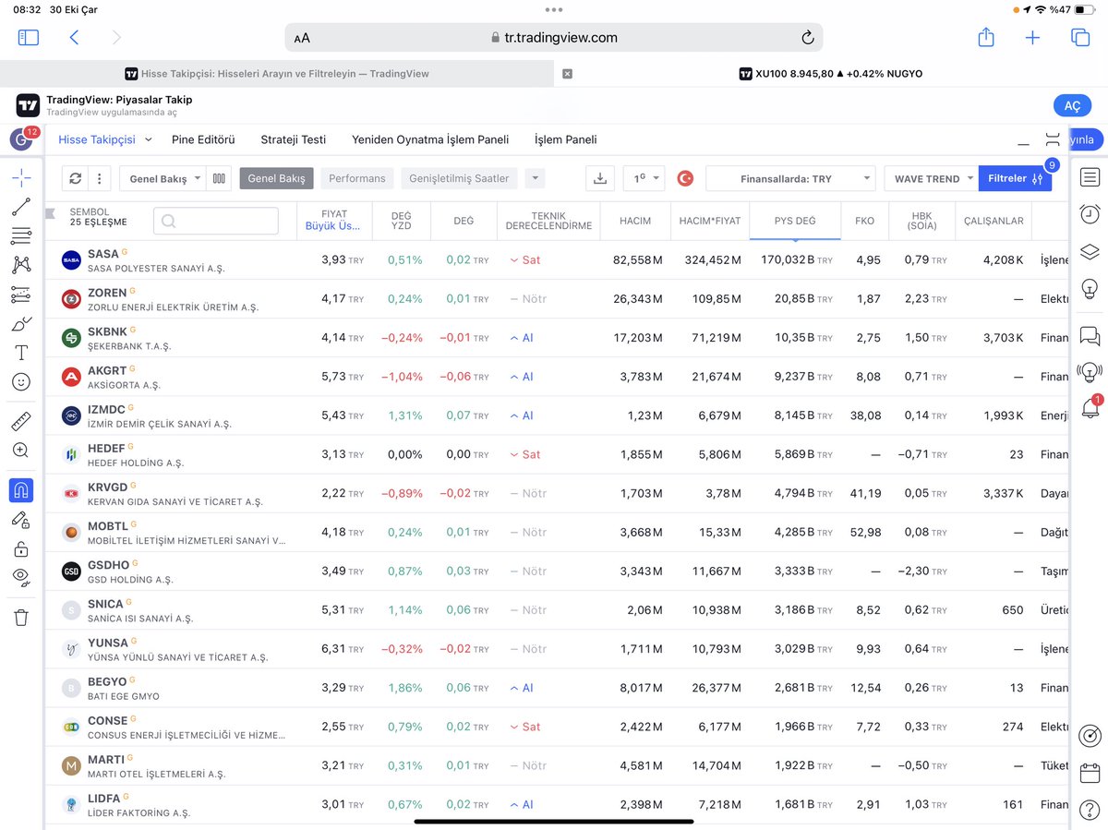Screen dimensions: 1108x830
Task: Open the screener three-dot options menu
Action: (x=99, y=178)
